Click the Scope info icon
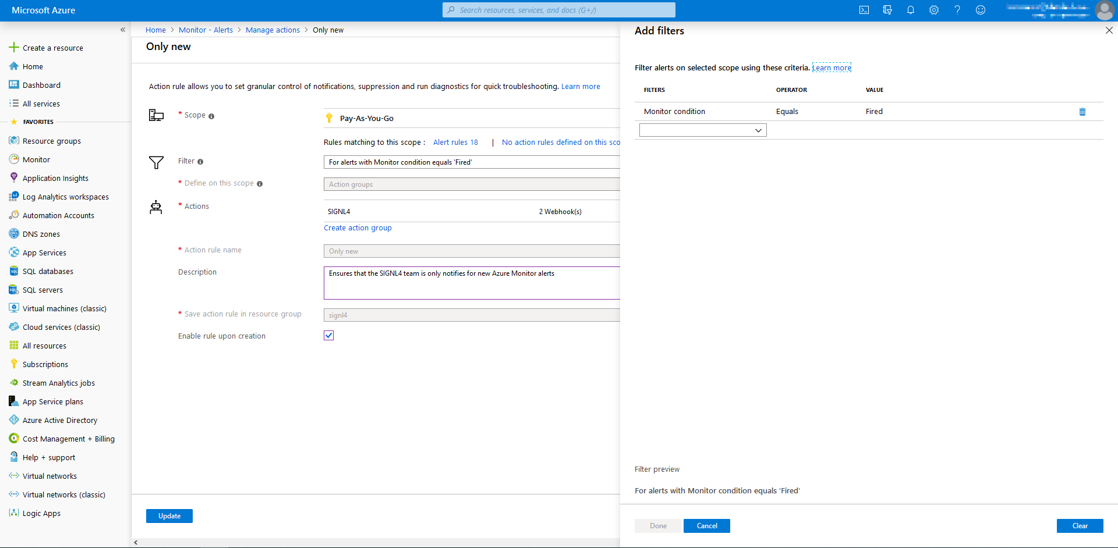Image resolution: width=1118 pixels, height=548 pixels. (211, 116)
